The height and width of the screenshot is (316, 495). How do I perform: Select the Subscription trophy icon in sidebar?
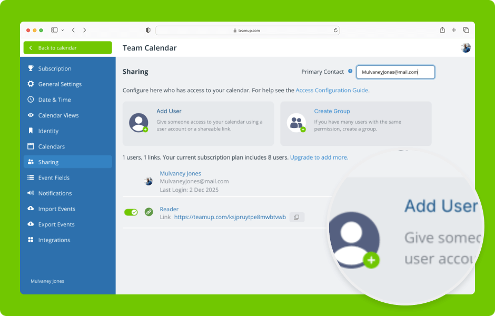coord(31,68)
